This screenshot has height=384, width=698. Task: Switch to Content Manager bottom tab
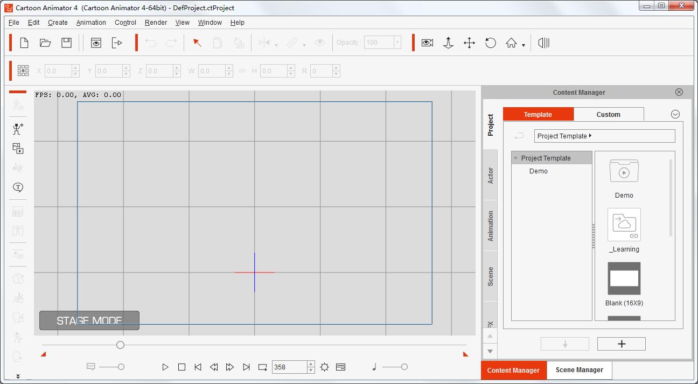[513, 370]
